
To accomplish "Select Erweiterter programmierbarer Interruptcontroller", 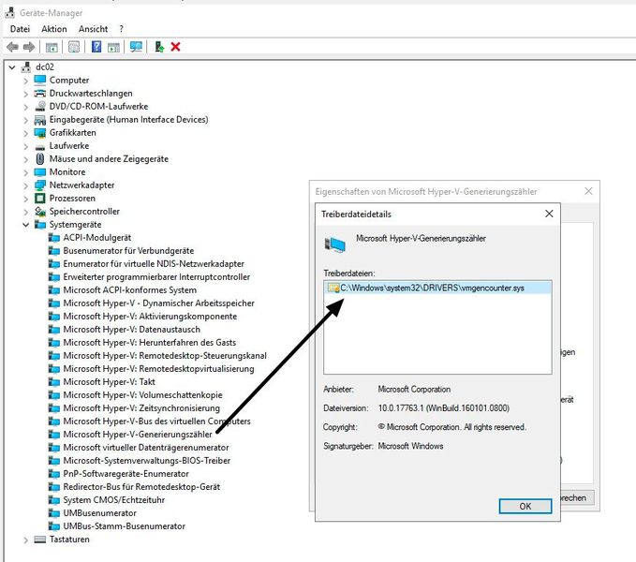I will 156,277.
